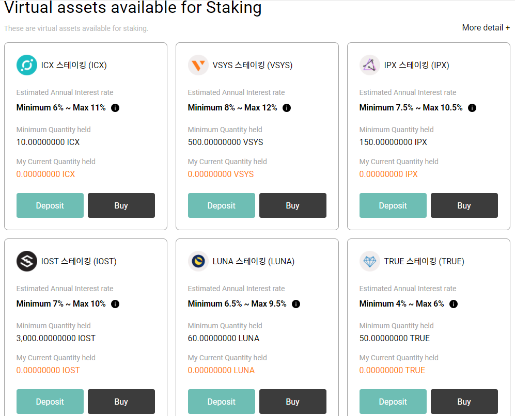The image size is (515, 416).
Task: Open info icon next to ICX interest rate
Action: [115, 107]
